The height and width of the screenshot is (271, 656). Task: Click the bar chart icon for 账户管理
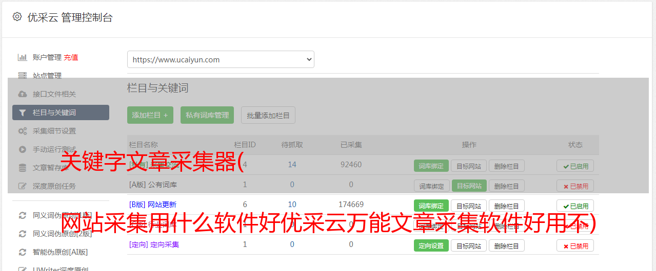[x=22, y=57]
